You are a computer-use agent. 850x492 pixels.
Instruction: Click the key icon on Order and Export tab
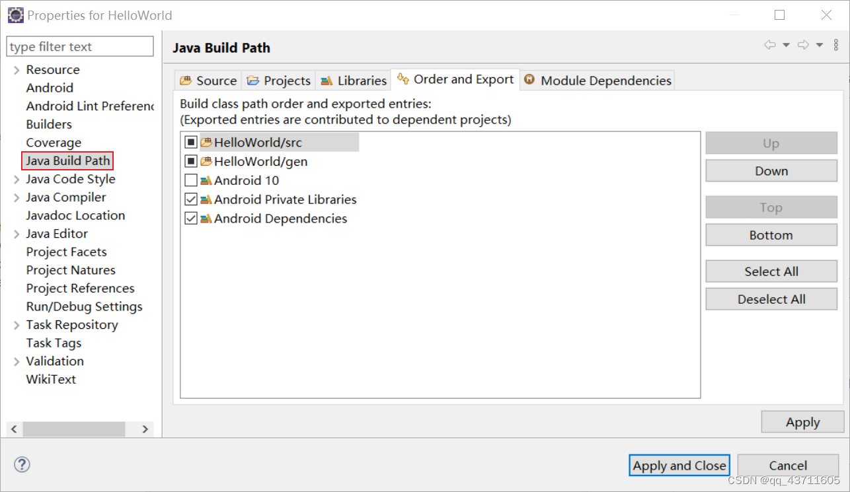coord(403,79)
